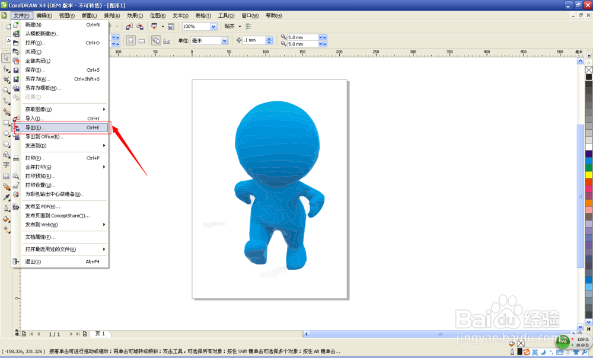Choose 另存为 from the File menu

[x=60, y=79]
